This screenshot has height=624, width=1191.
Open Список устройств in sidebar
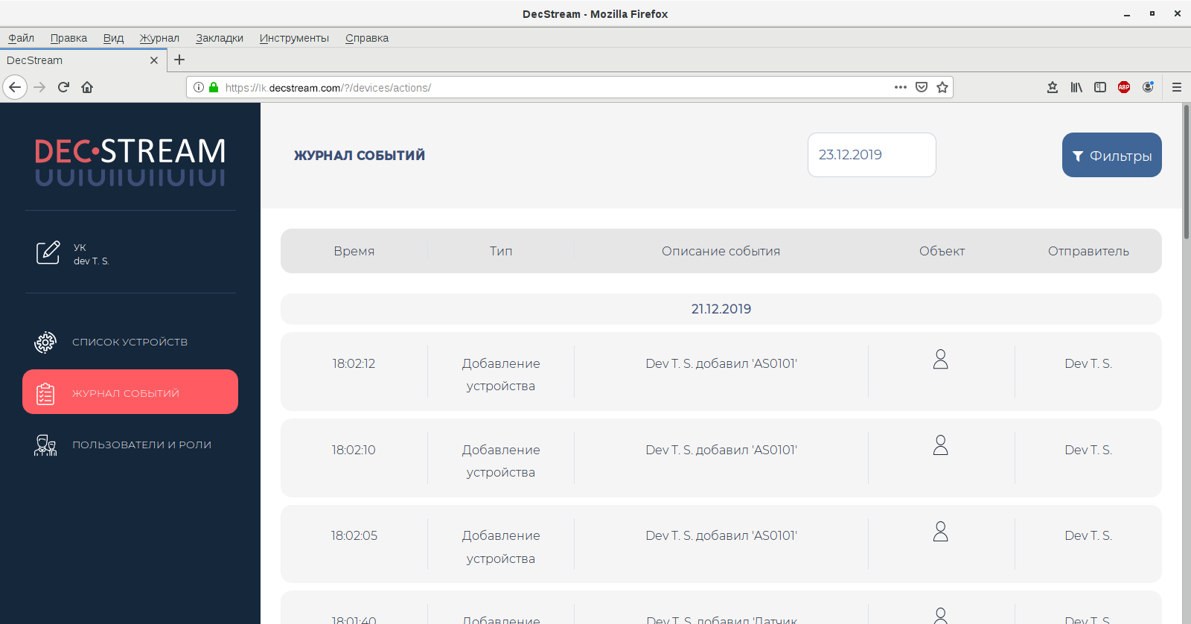coord(130,342)
